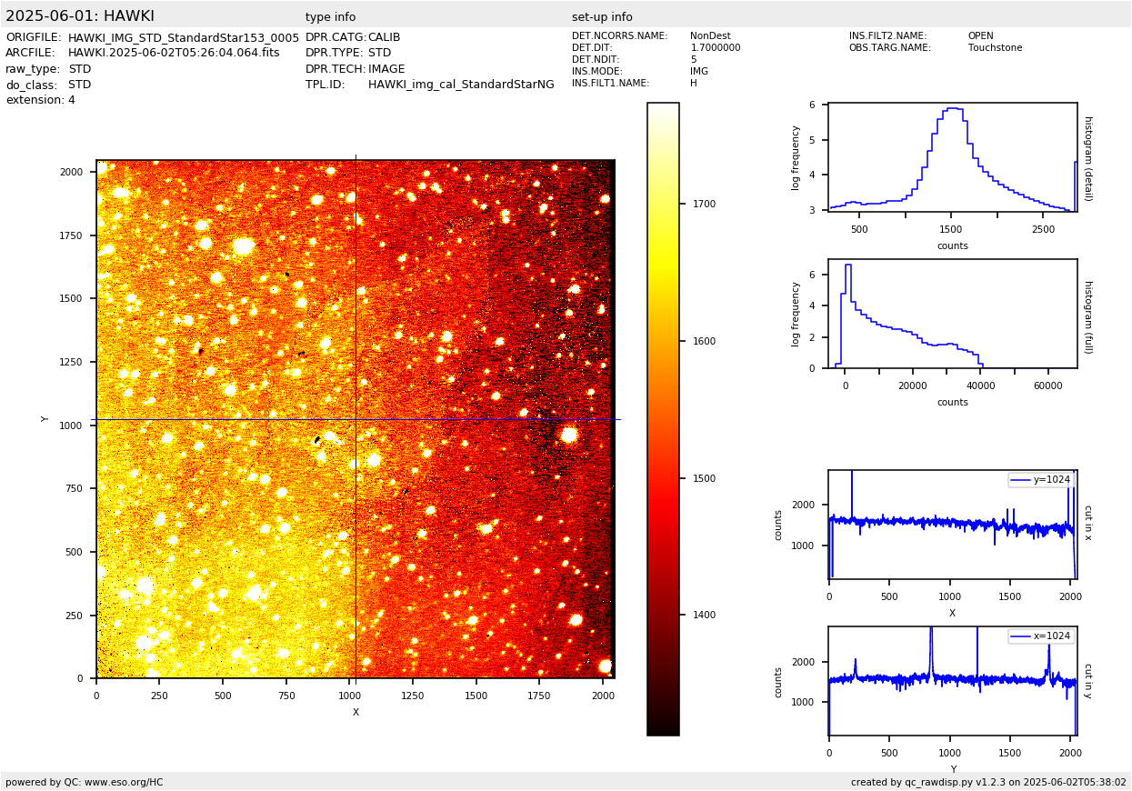Click the type info section header
The width and height of the screenshot is (1132, 791).
tap(330, 17)
